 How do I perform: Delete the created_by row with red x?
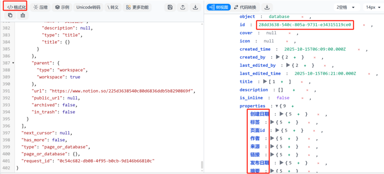(314, 58)
